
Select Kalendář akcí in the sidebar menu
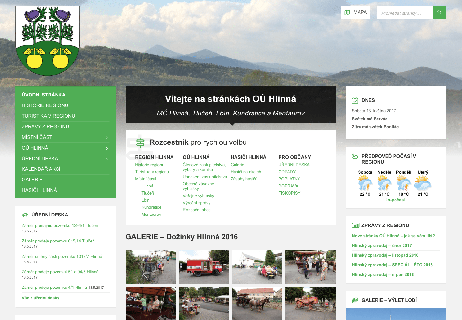coord(41,169)
